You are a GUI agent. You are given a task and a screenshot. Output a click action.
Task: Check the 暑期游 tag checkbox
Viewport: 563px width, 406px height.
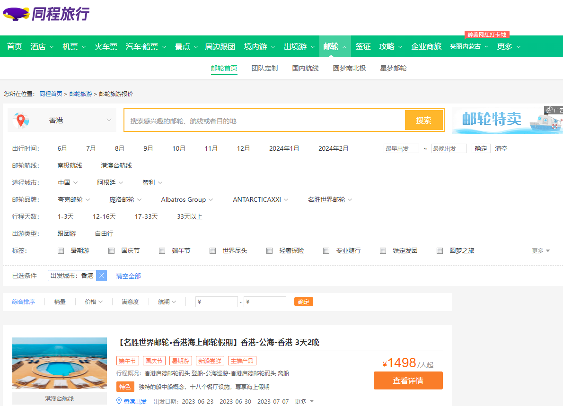pyautogui.click(x=61, y=251)
